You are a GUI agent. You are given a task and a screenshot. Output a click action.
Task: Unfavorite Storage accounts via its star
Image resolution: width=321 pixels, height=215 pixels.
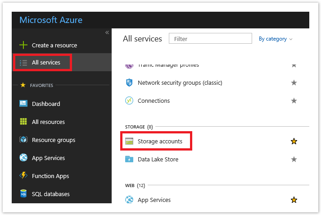click(x=294, y=141)
